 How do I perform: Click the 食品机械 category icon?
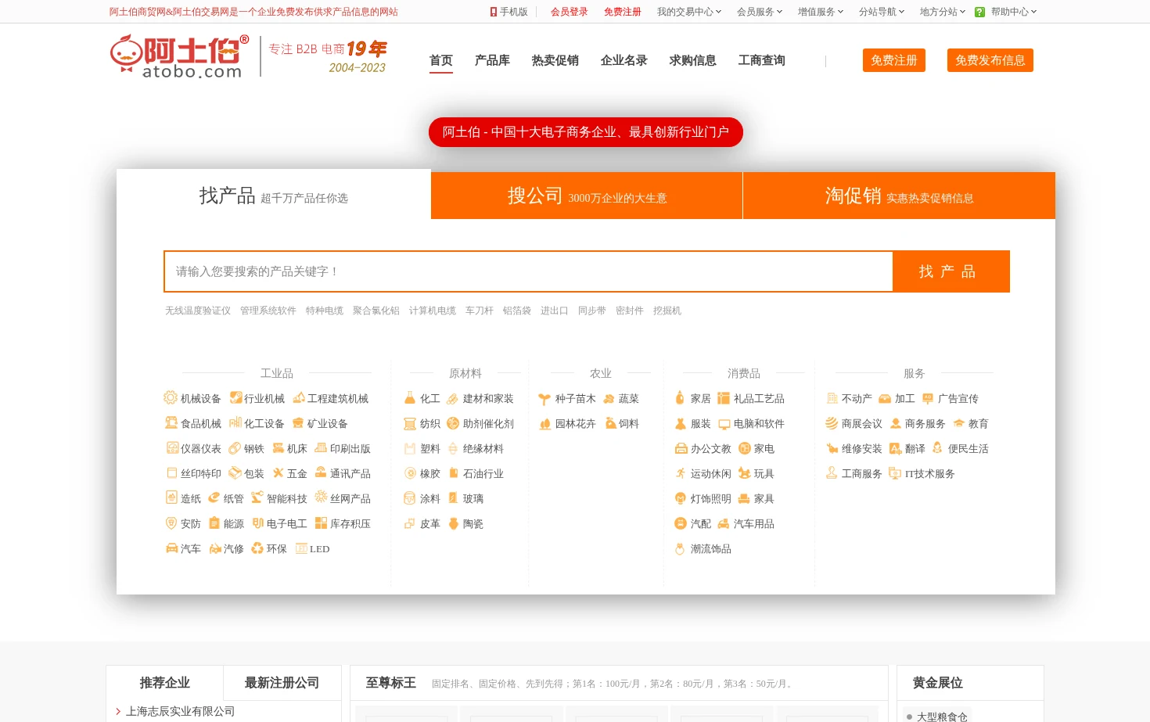(171, 422)
